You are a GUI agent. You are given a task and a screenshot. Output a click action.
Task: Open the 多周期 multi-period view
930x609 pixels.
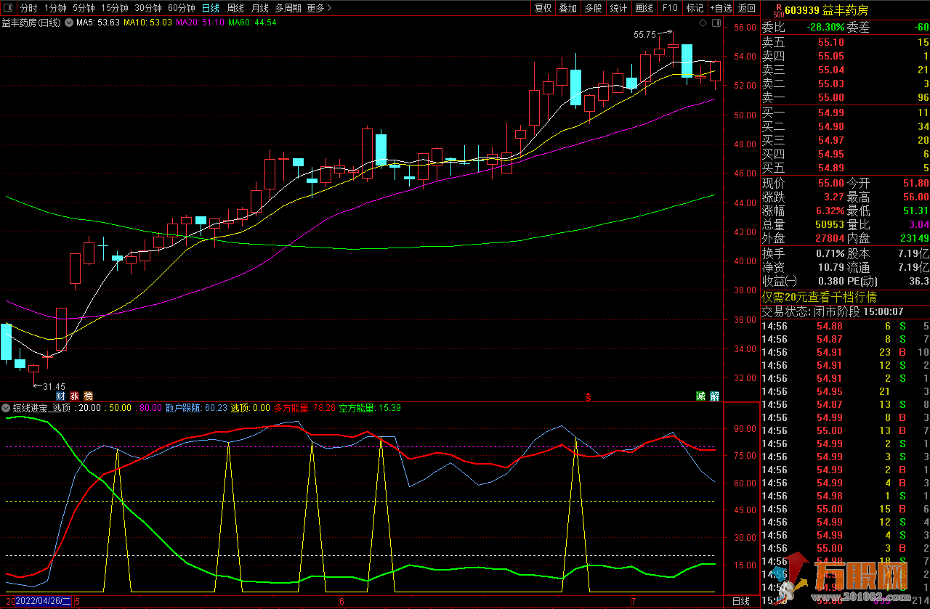288,8
